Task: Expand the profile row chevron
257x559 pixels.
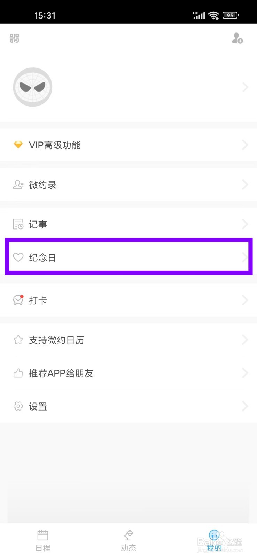Action: 245,87
